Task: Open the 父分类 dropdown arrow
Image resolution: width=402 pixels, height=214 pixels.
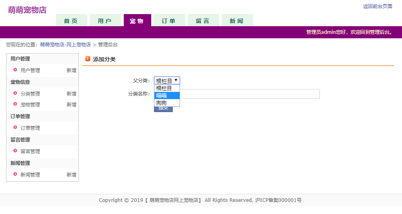Action: [176, 81]
